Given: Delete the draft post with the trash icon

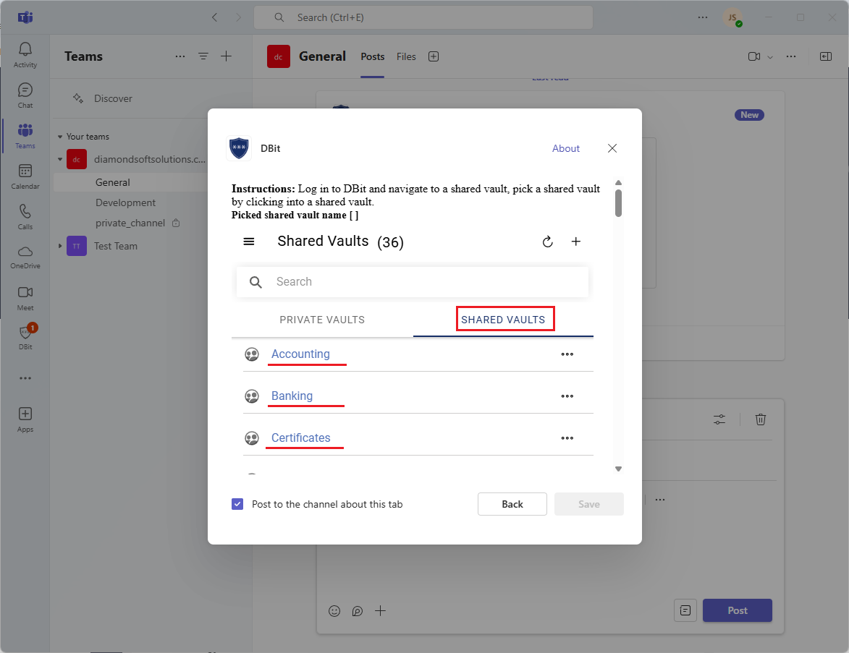Looking at the screenshot, I should pyautogui.click(x=761, y=419).
